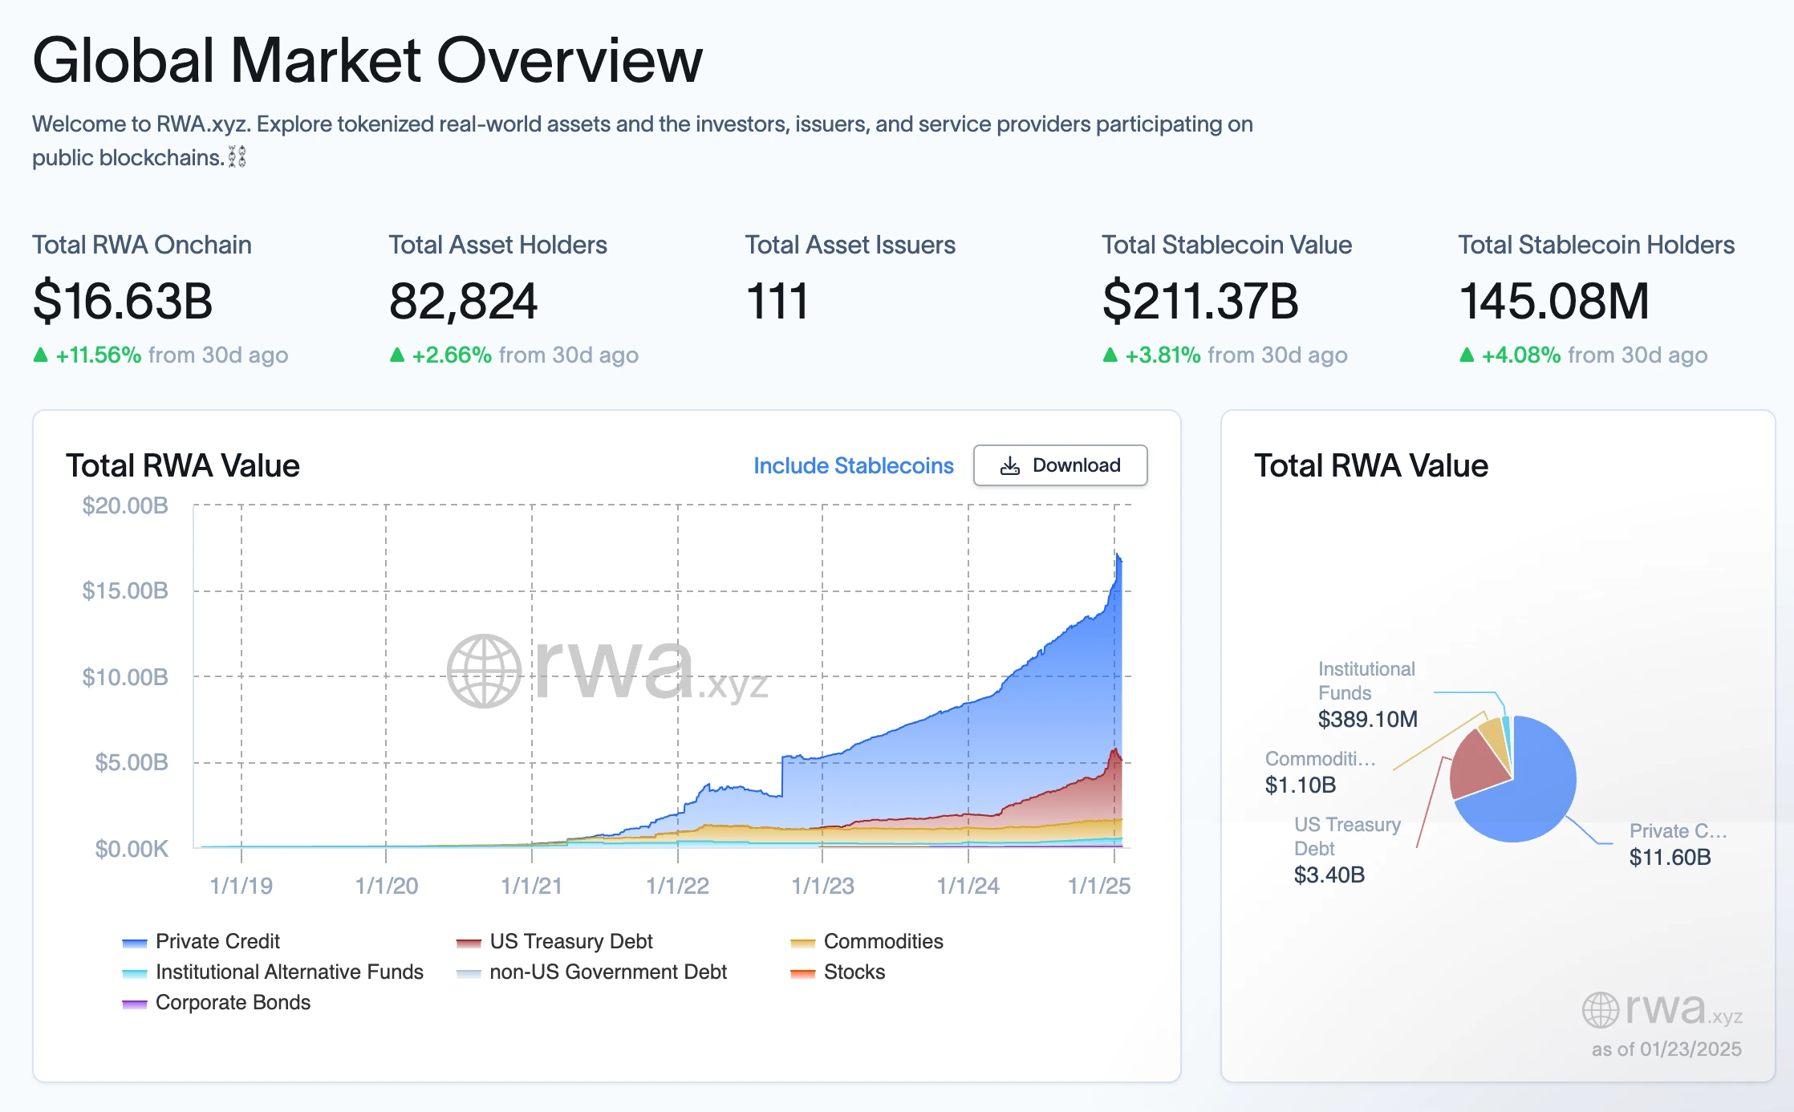Click the green arrow under Total RWA Onchain
This screenshot has width=1794, height=1112.
[x=40, y=355]
